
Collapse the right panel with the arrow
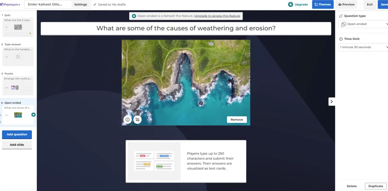(x=331, y=101)
